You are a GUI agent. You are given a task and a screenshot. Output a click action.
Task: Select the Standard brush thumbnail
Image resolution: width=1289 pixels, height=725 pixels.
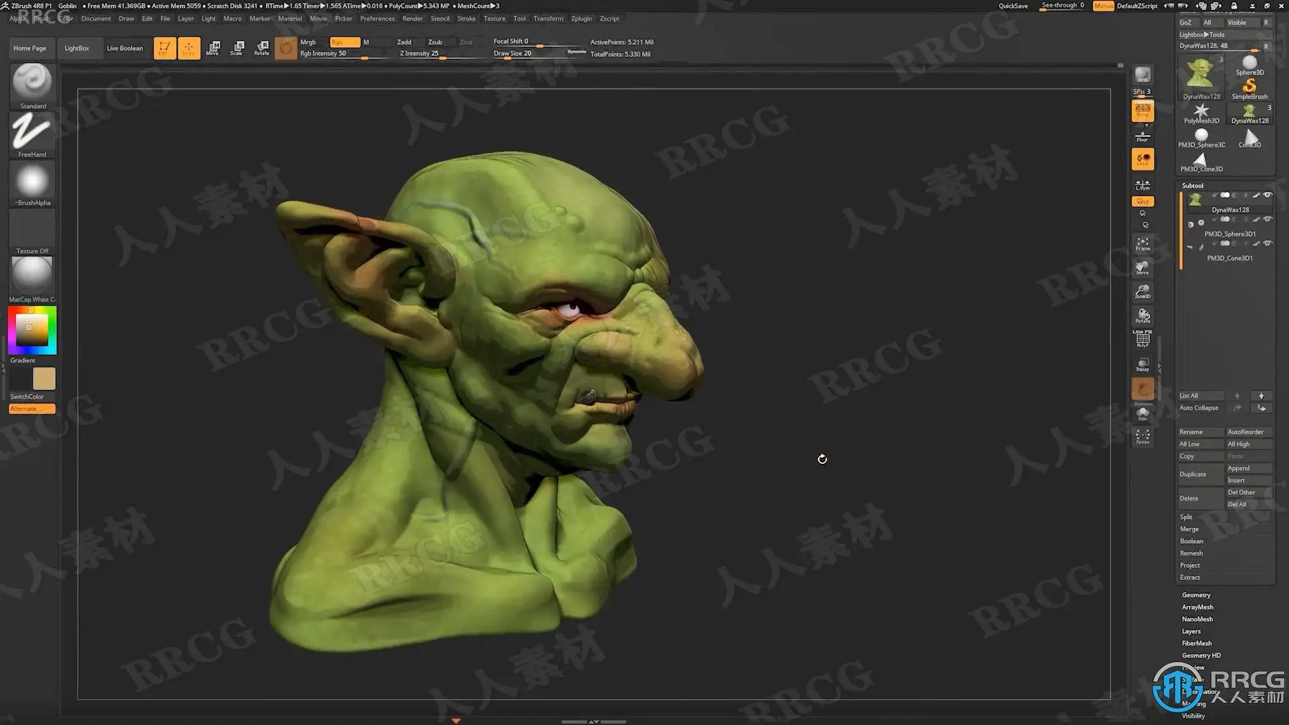pyautogui.click(x=32, y=82)
